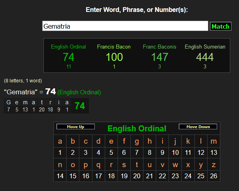Click the large green 74 breakdown total
Image resolution: width=239 pixels, height=191 pixels.
tap(80, 106)
